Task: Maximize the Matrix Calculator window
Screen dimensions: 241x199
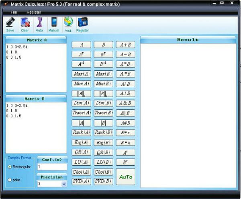Action: point(222,3)
